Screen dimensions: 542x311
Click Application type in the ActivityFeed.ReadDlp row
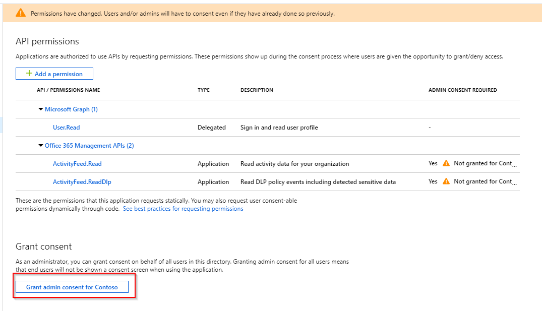[x=213, y=182]
